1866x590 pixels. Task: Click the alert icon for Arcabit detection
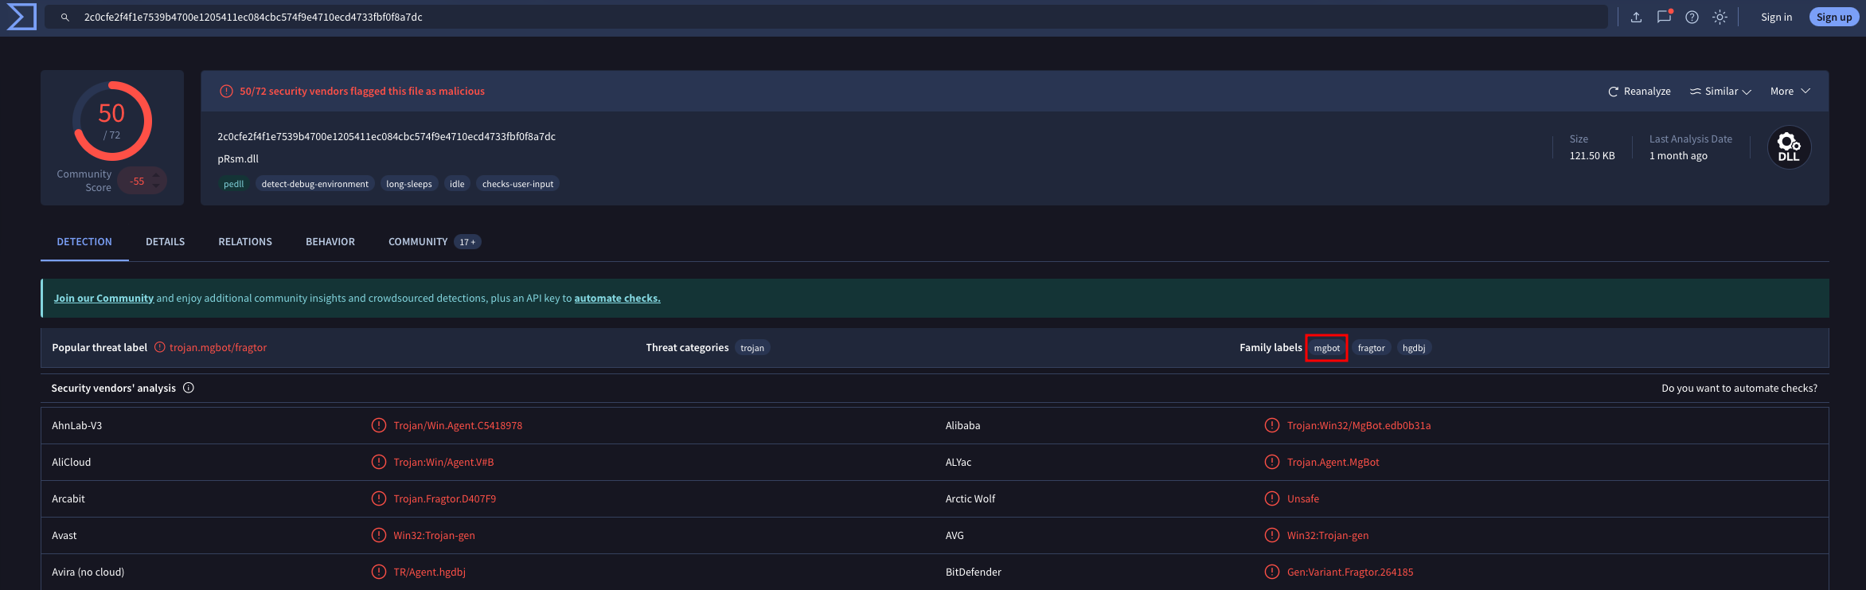[x=379, y=498]
